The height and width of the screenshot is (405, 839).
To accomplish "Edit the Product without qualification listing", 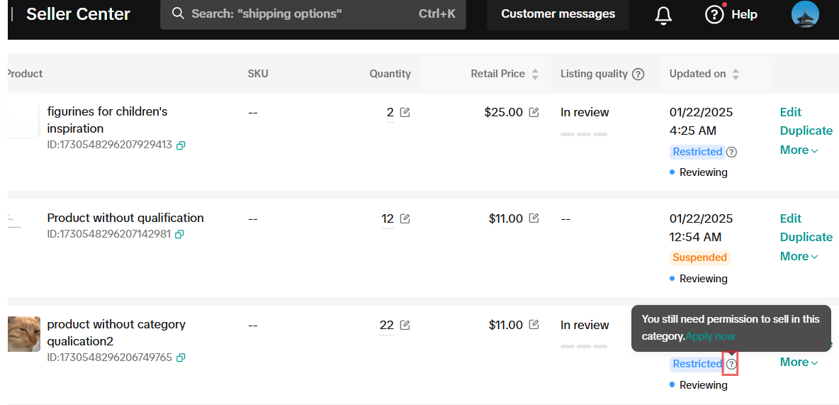I will [x=790, y=218].
